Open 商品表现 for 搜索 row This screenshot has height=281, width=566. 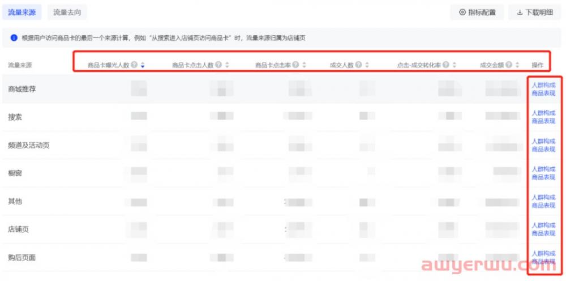pos(543,121)
